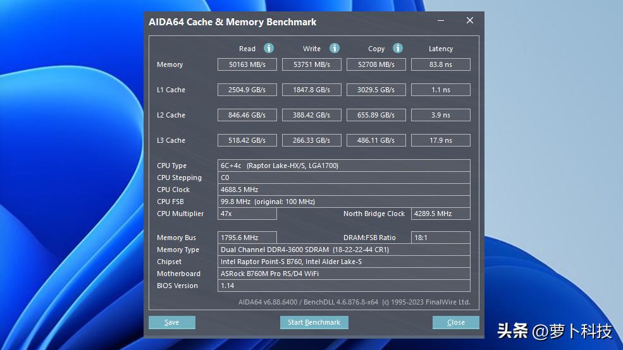This screenshot has width=623, height=350.
Task: Click Chipset field Intel Raptor Point-S B760
Action: 344,262
